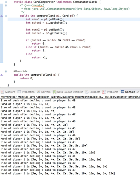The width and height of the screenshot is (140, 178).
Task: Click the implements marker beside compare method
Action: click(x=1, y=16)
